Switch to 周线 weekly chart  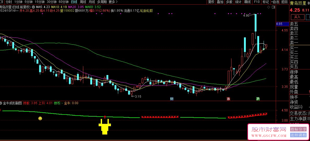click(83, 2)
